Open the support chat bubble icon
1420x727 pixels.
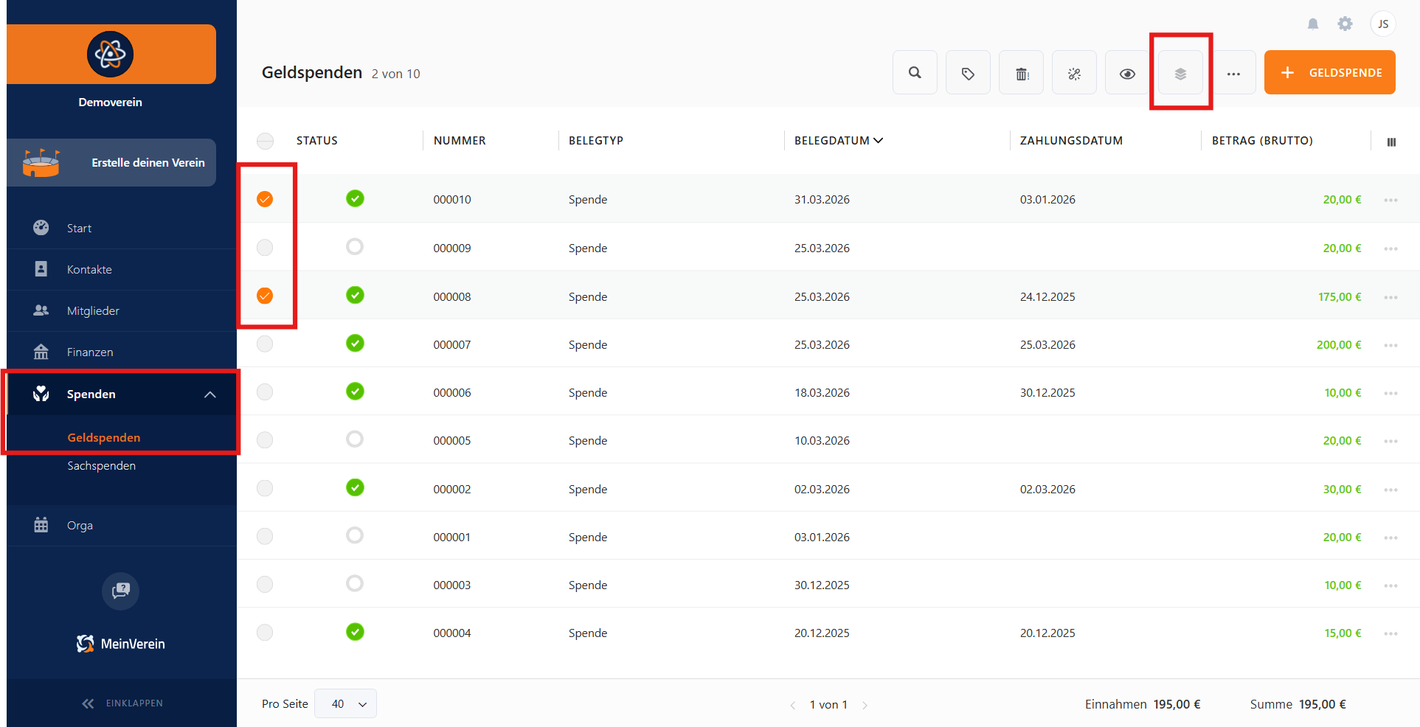[120, 591]
